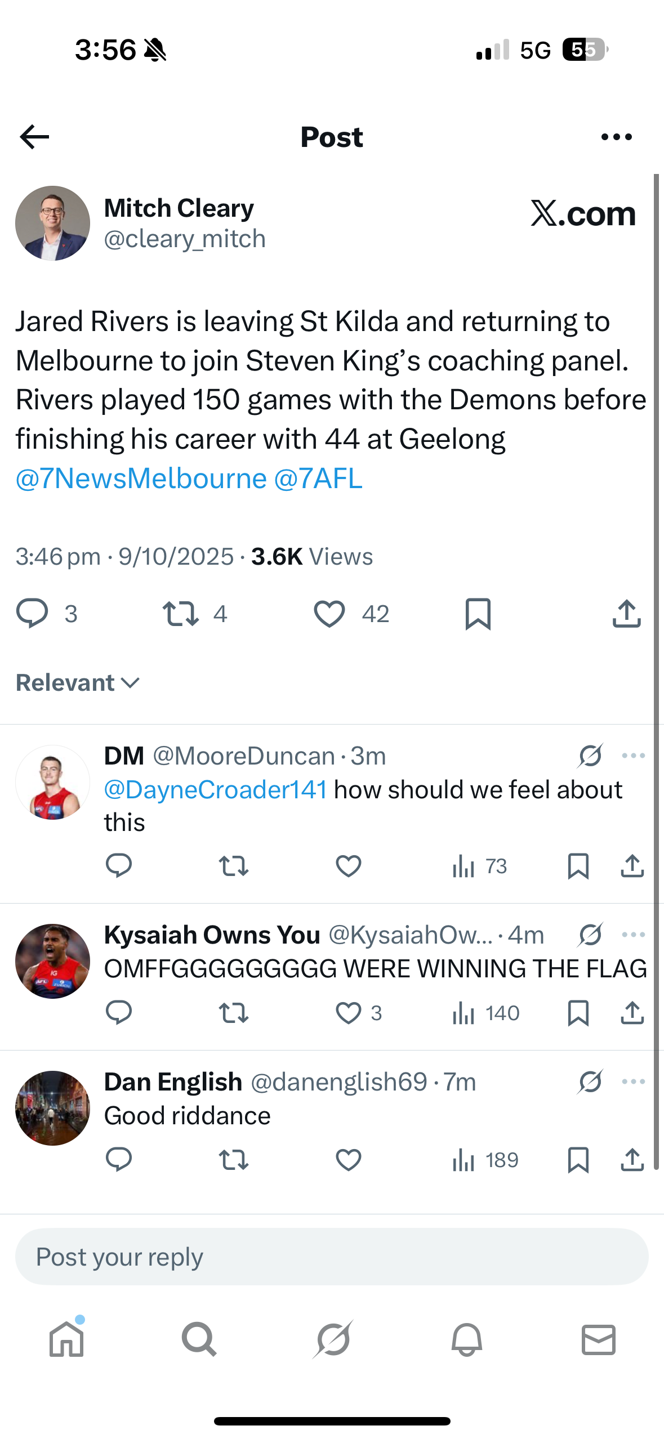Like Kysaiah Owns You's reply
664x1439 pixels.
(349, 1013)
